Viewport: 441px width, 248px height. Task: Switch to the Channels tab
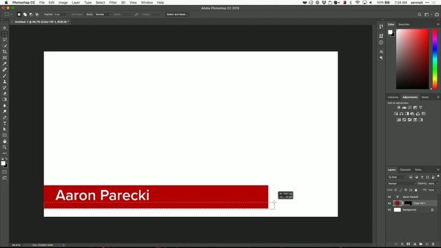[405, 170]
